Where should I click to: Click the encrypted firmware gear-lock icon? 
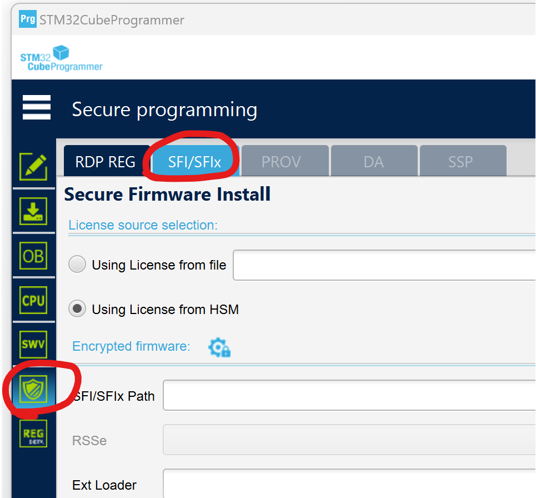[x=219, y=347]
